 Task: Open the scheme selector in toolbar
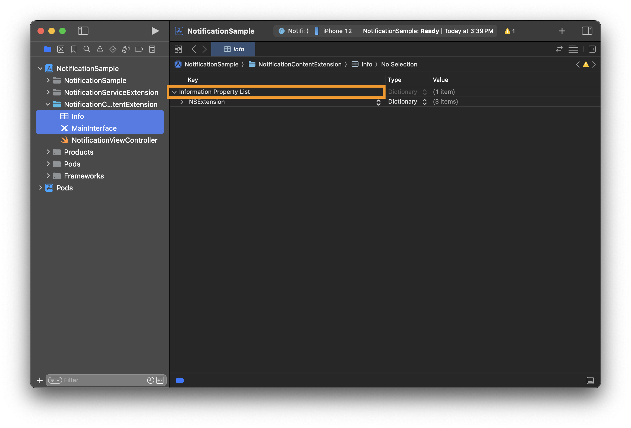pos(294,31)
